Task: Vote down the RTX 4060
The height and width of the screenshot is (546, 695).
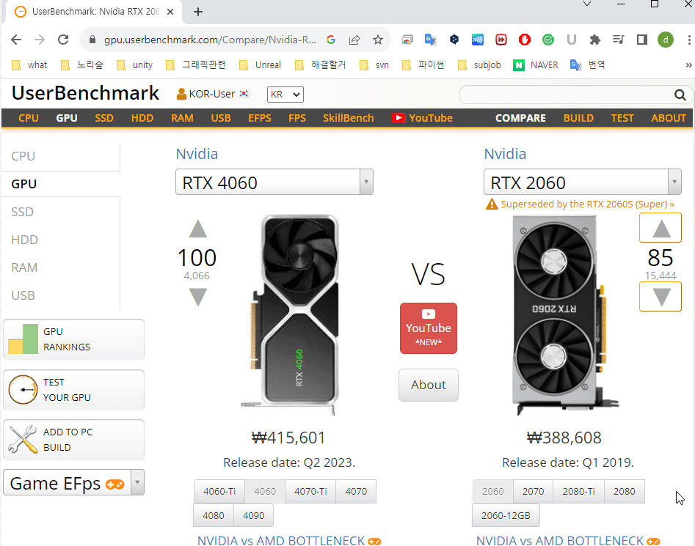Action: (198, 297)
